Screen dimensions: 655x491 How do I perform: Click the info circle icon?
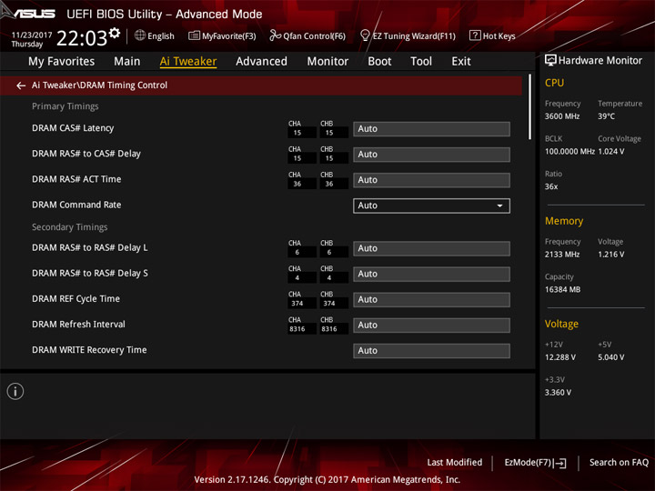15,391
